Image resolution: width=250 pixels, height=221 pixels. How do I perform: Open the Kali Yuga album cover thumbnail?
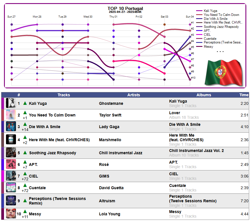(11, 103)
